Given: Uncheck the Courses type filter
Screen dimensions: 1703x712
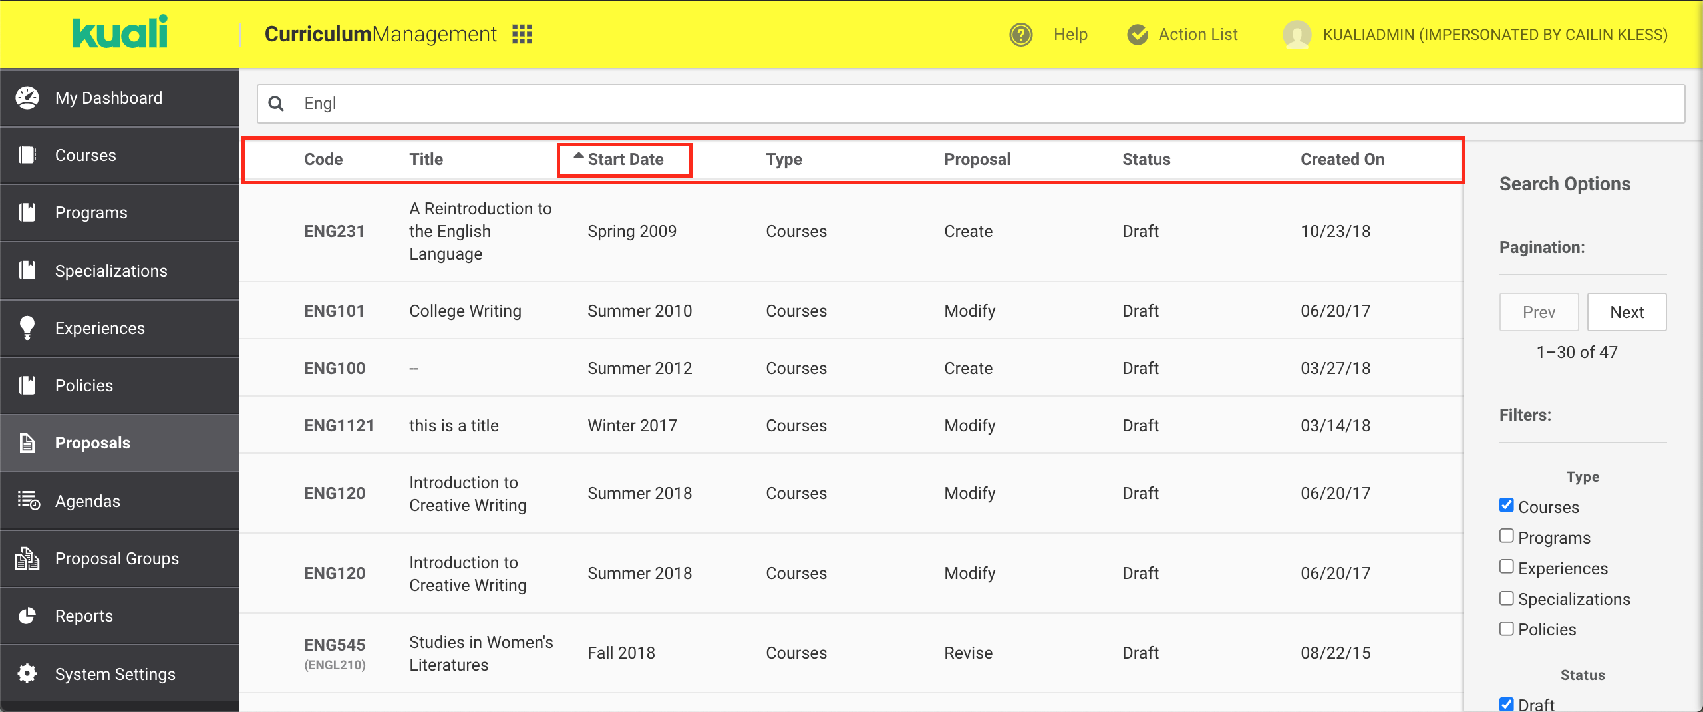Looking at the screenshot, I should (1506, 506).
